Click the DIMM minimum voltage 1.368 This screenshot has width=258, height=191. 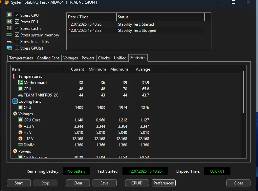(100, 145)
